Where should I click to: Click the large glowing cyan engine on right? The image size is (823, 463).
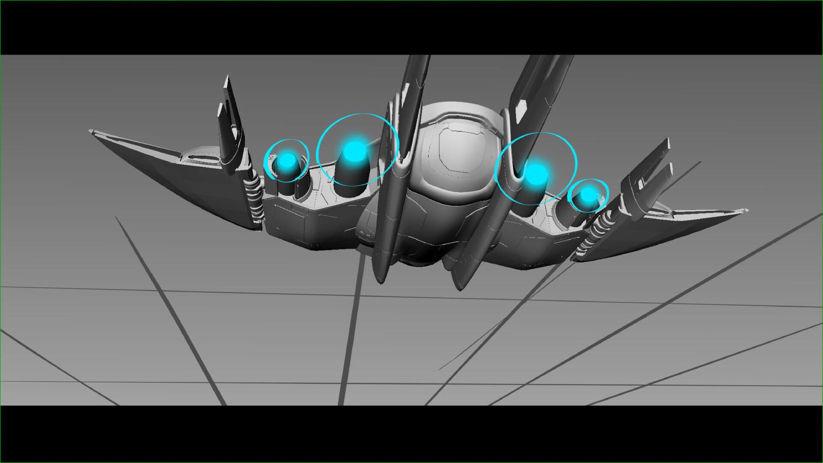[x=536, y=174]
